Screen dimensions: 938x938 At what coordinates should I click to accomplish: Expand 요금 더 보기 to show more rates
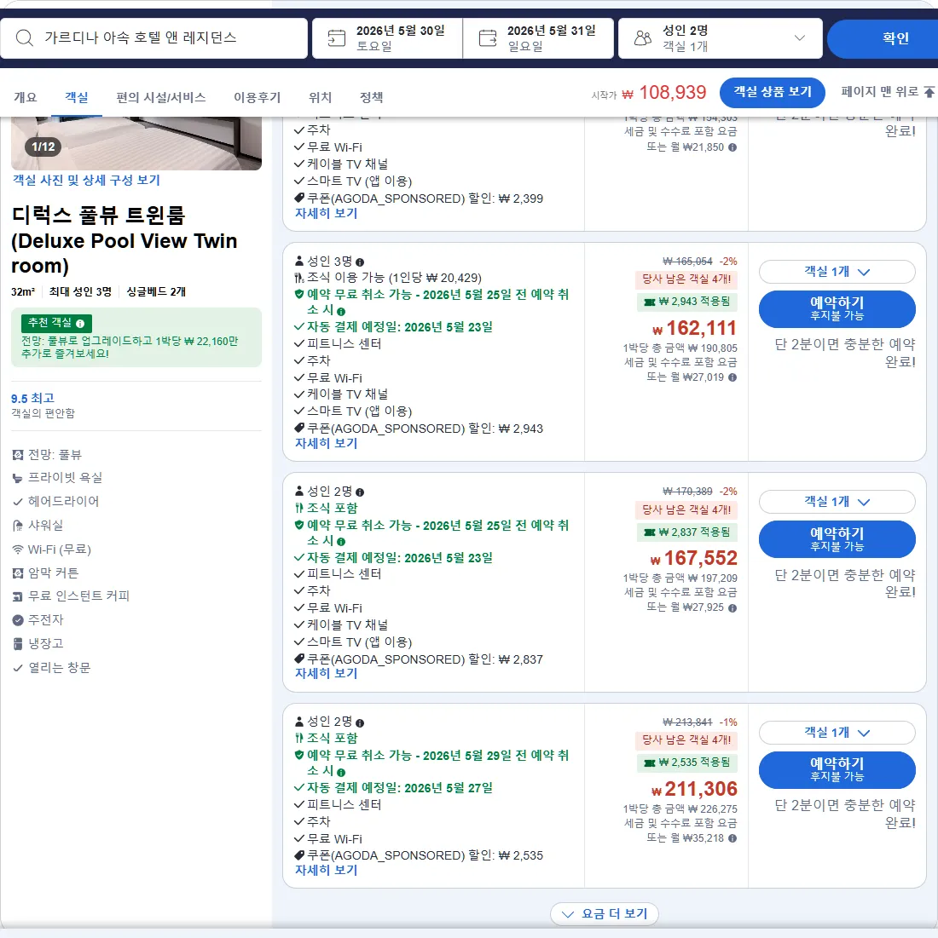[605, 914]
